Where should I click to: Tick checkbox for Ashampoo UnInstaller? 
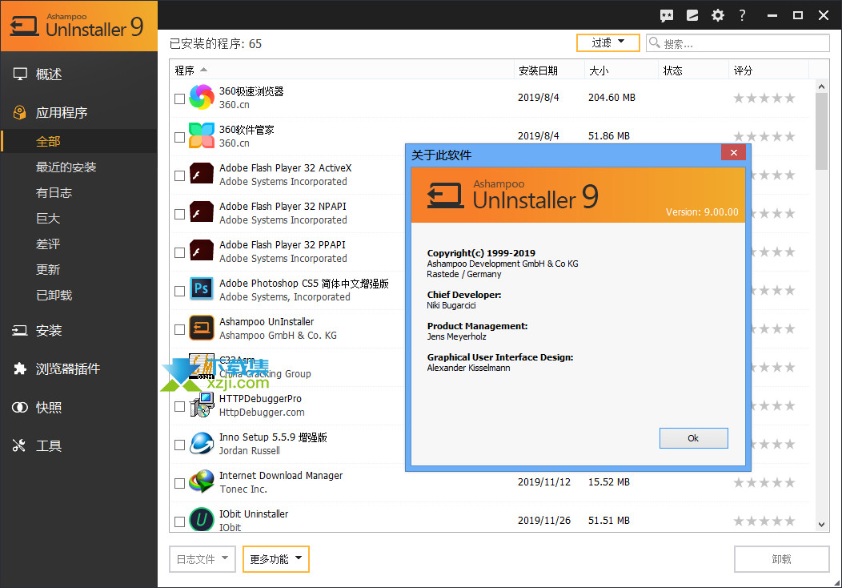coord(180,329)
